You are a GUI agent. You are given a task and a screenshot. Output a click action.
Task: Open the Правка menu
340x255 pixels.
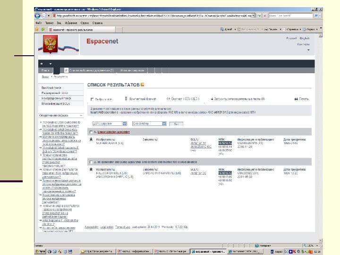pos(50,23)
